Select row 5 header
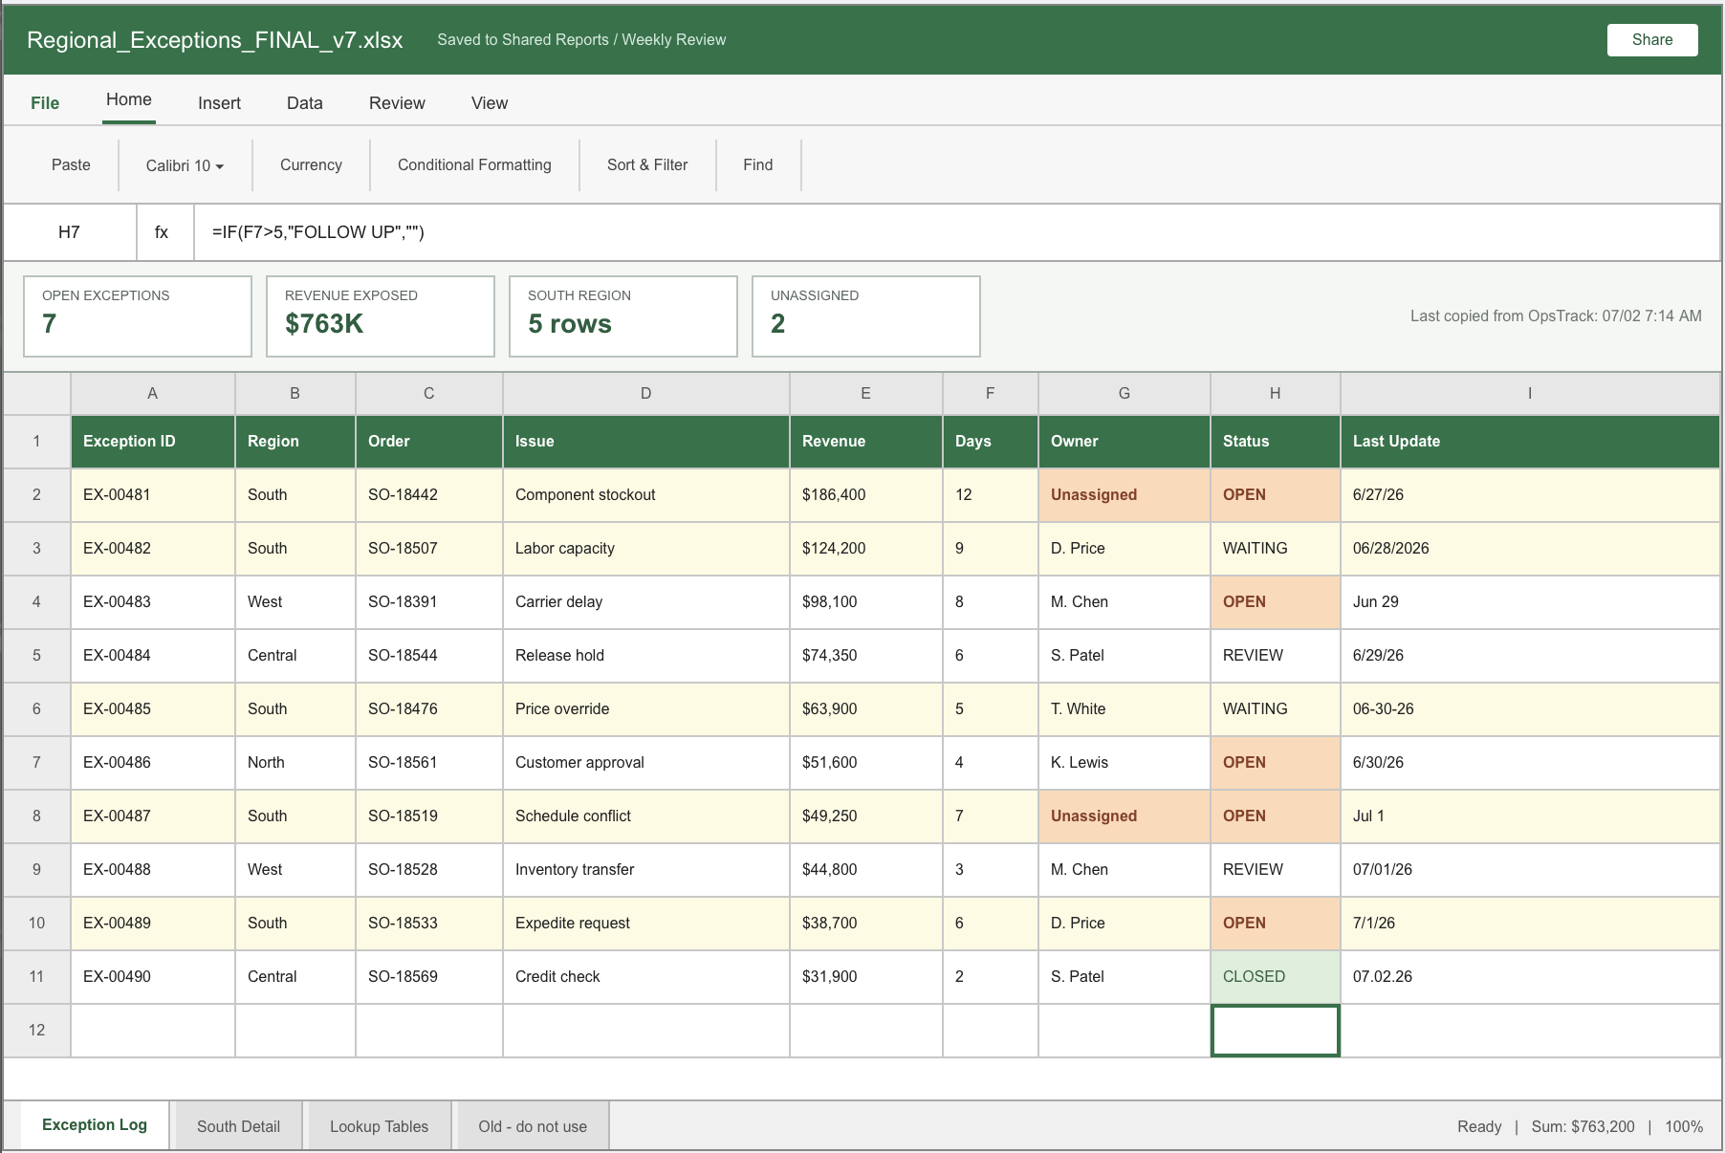The height and width of the screenshot is (1153, 1725). click(x=36, y=655)
